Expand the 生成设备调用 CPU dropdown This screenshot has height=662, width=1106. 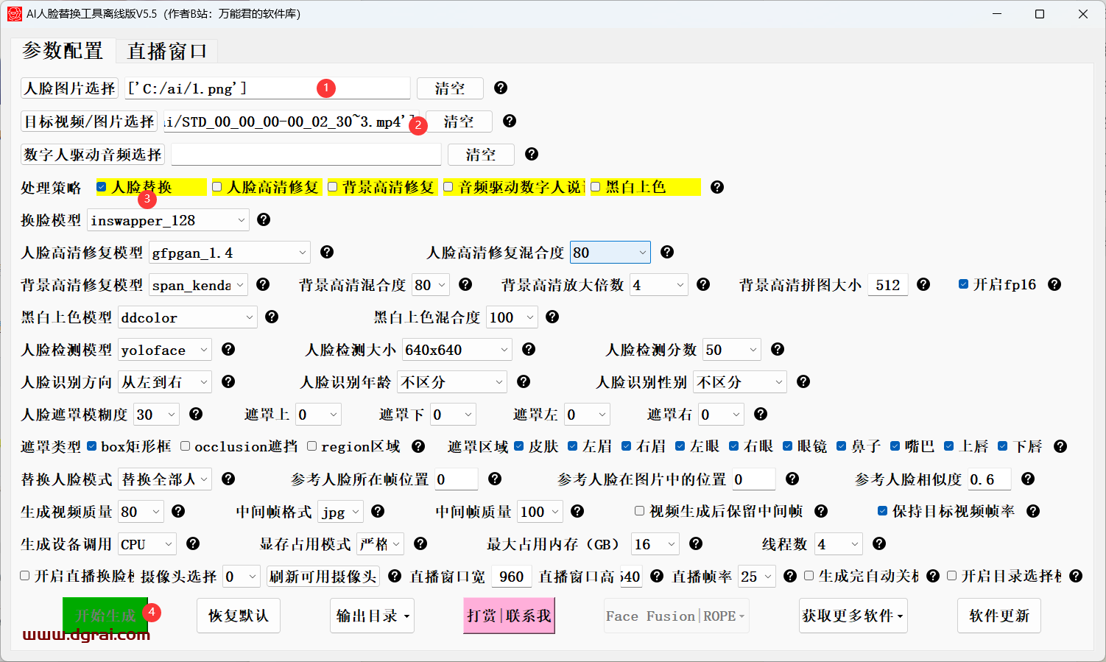[x=147, y=544]
